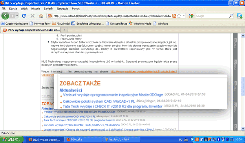
Task: Open the address bar URL history dropdown
Action: tap(184, 16)
